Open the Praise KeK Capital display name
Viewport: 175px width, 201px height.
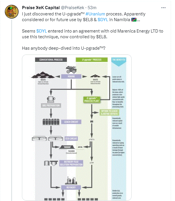[41, 8]
